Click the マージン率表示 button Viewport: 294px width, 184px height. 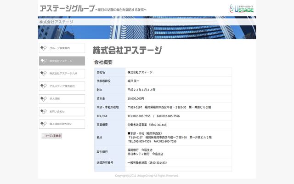point(52,136)
